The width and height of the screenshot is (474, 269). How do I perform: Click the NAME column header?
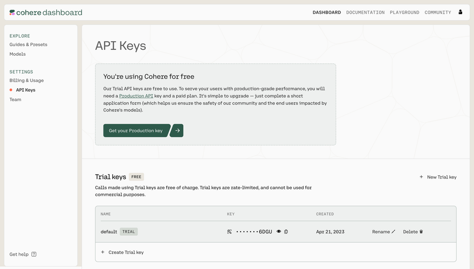pos(106,214)
